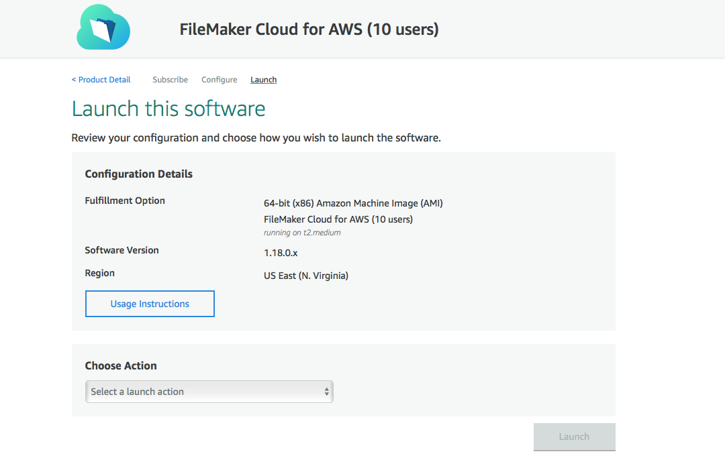The height and width of the screenshot is (460, 725).
Task: Open the Usage Instructions panel
Action: click(149, 303)
